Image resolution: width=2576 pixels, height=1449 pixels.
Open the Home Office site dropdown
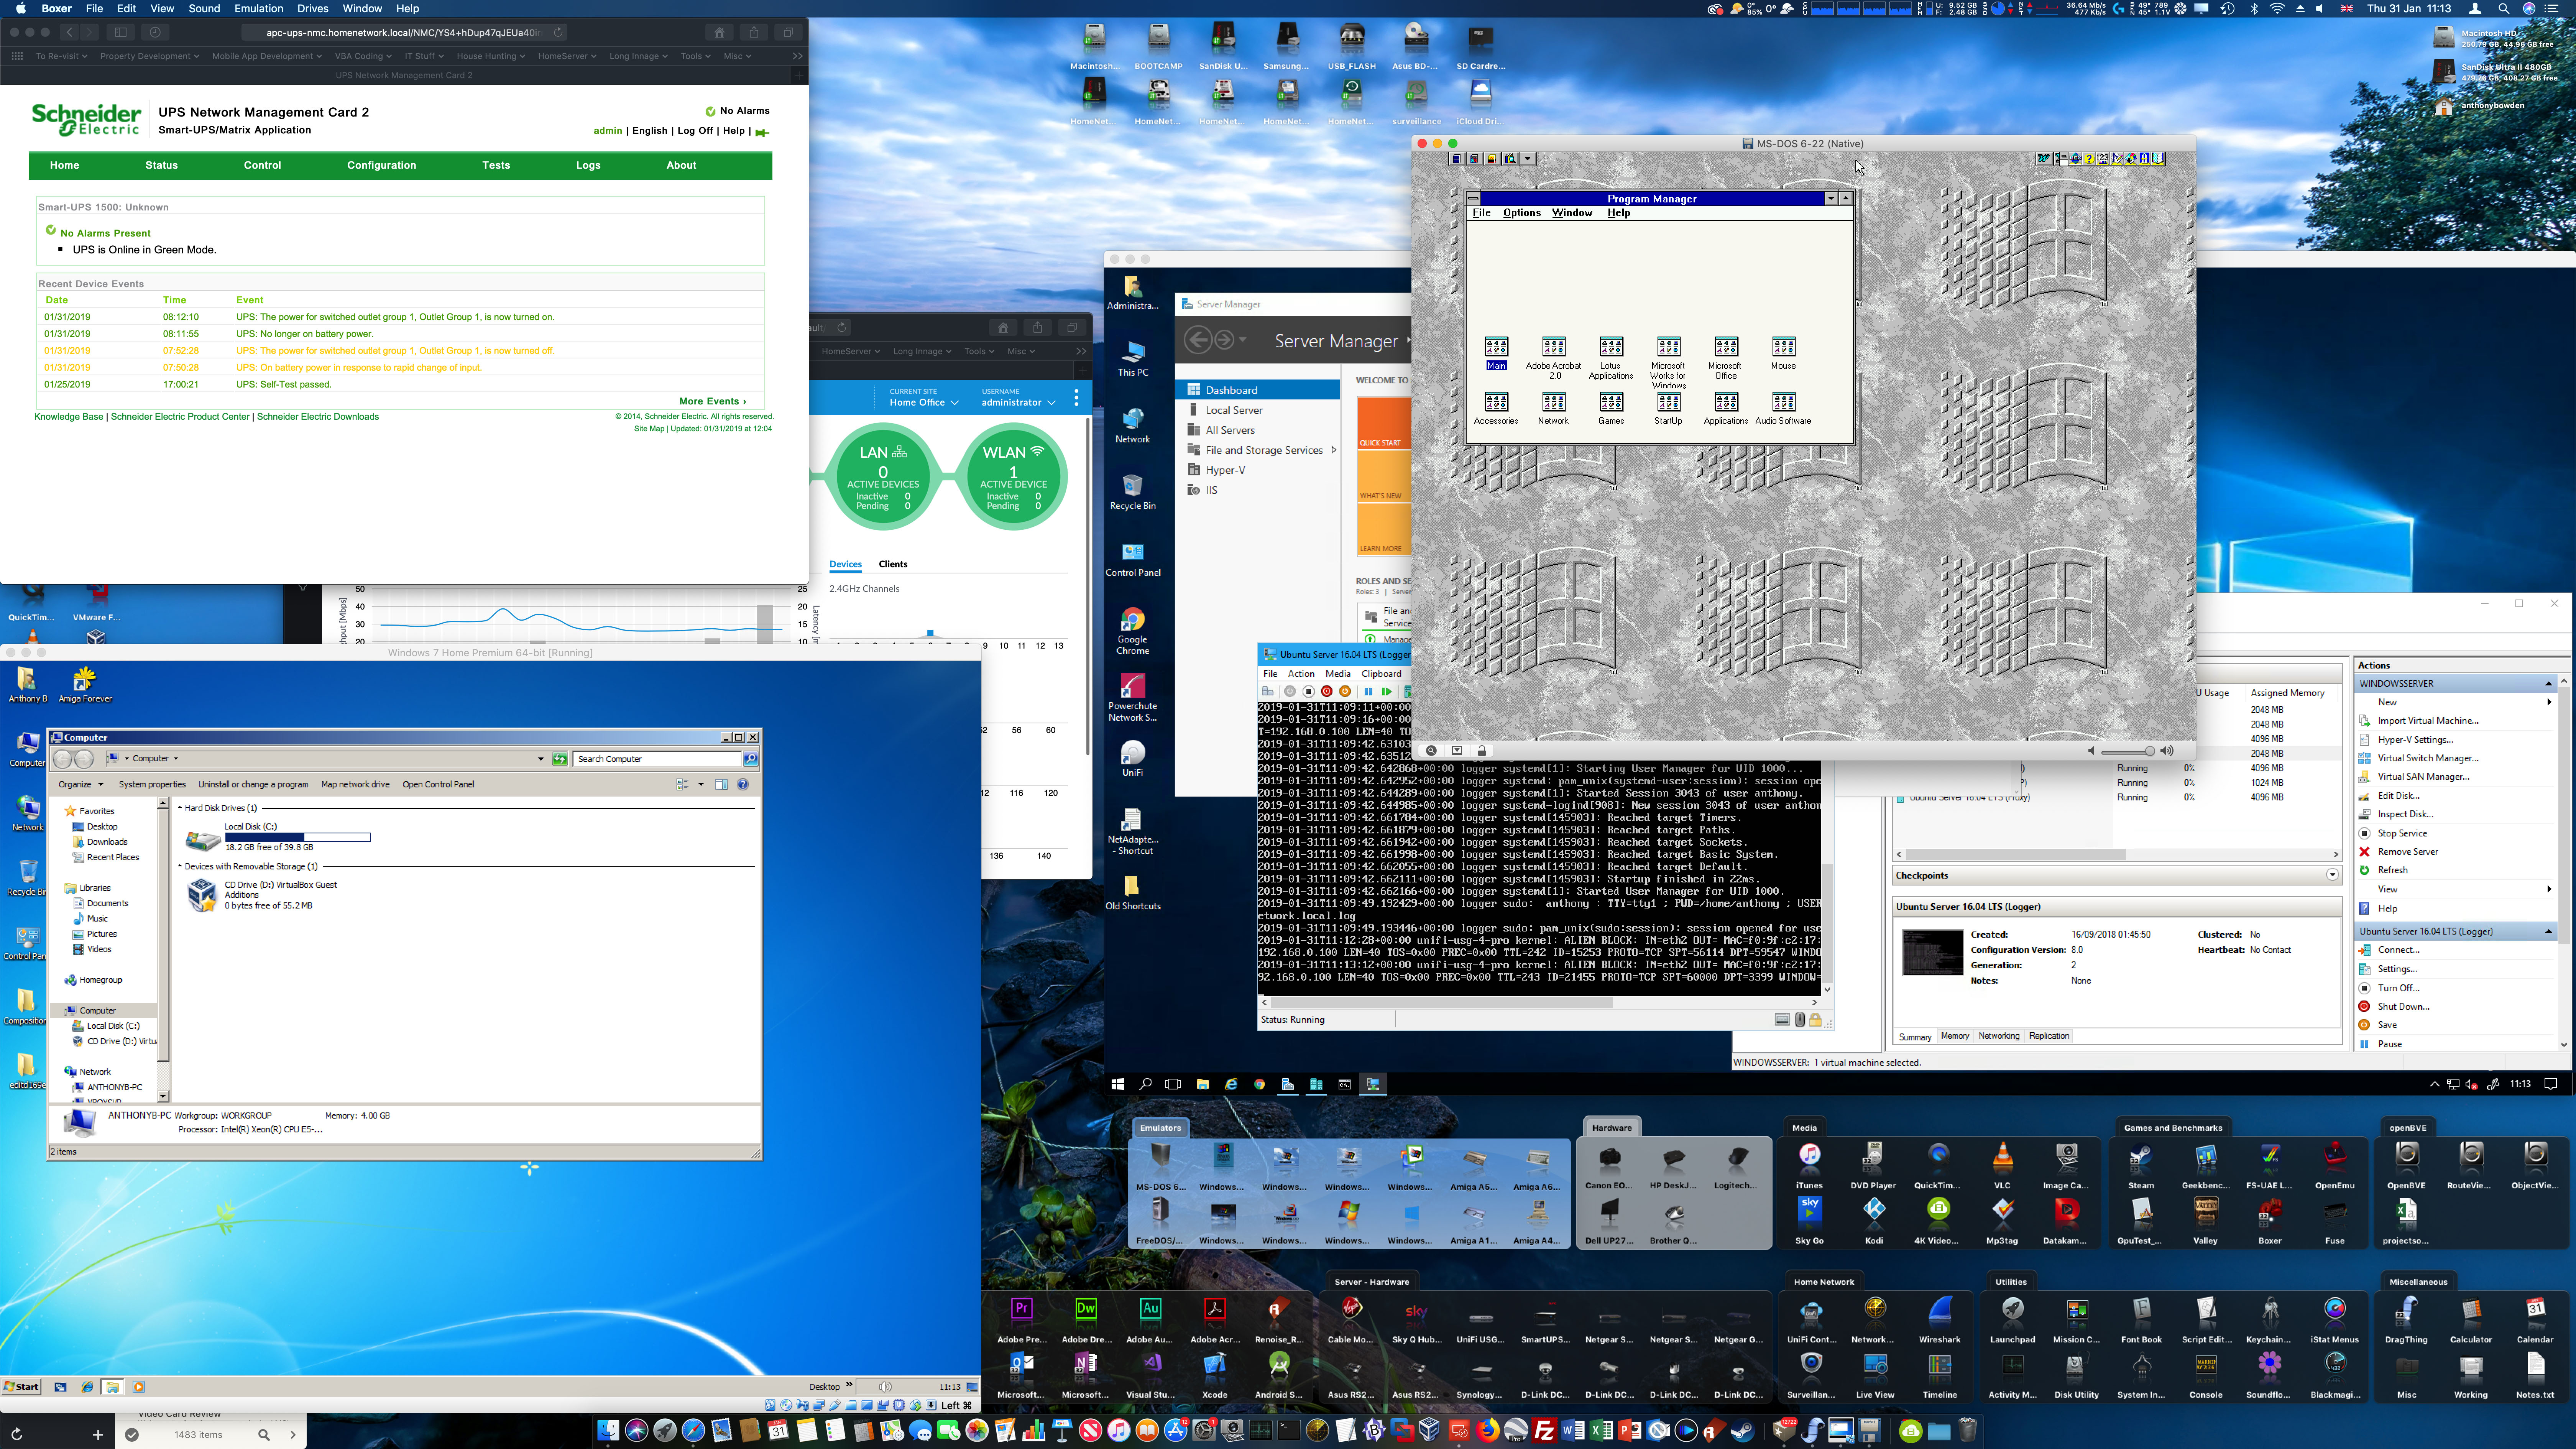[x=924, y=402]
